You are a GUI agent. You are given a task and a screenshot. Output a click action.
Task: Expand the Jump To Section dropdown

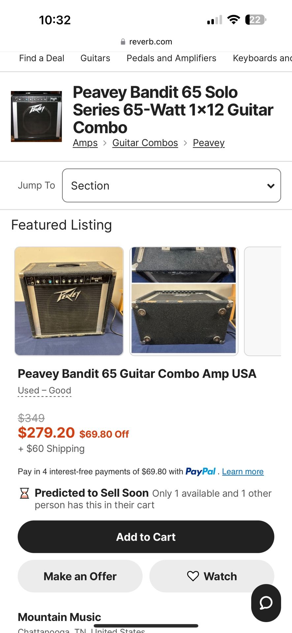point(171,185)
